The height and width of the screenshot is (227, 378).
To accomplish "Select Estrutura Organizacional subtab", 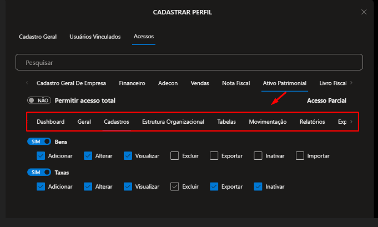I will coord(173,122).
